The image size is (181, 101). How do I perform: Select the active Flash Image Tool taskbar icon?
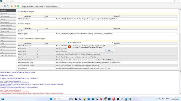point(126,99)
